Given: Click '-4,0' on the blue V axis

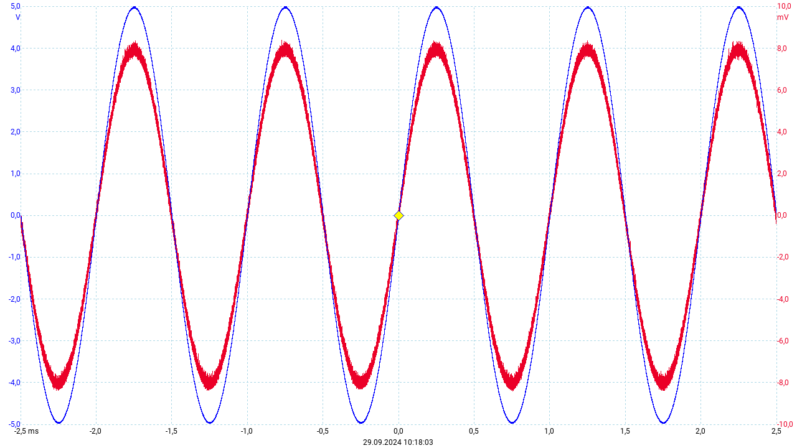Looking at the screenshot, I should 14,383.
